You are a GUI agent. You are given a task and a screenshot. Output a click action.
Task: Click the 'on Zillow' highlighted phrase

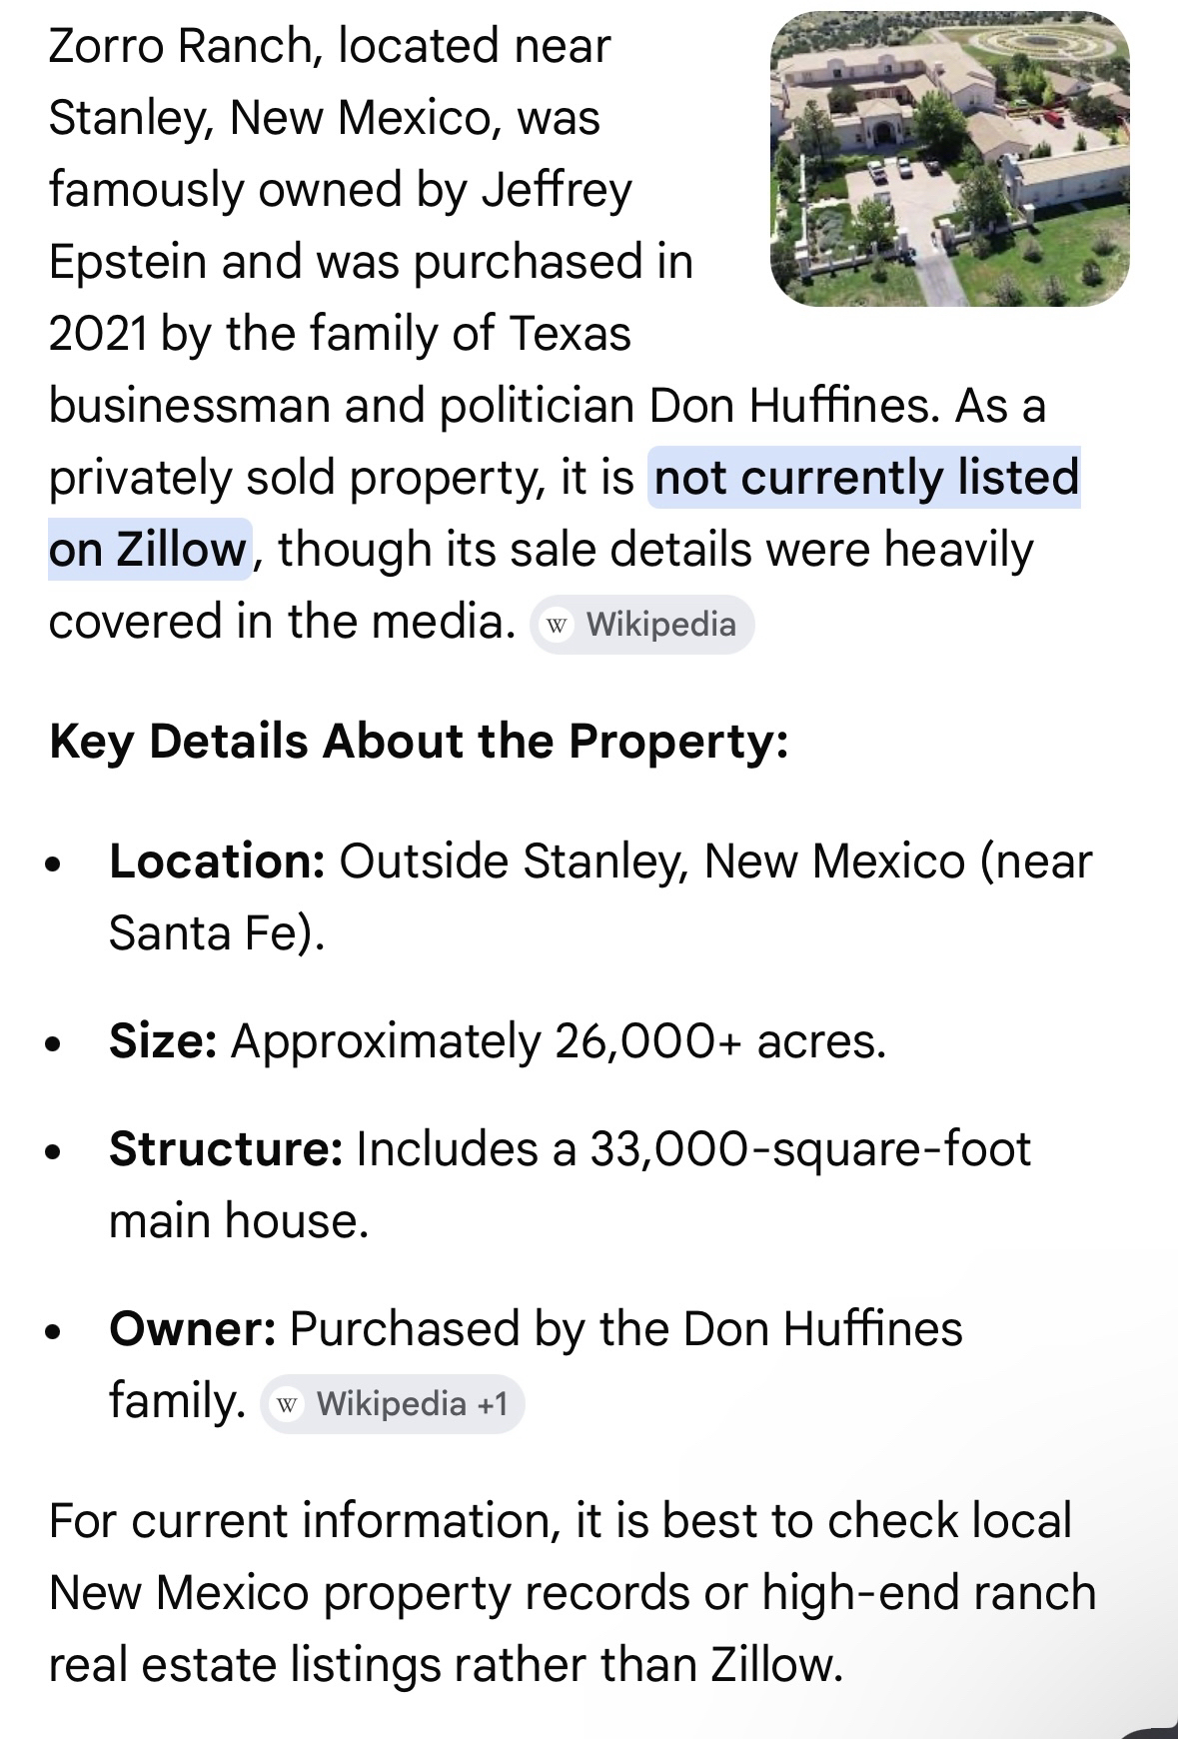tap(149, 550)
